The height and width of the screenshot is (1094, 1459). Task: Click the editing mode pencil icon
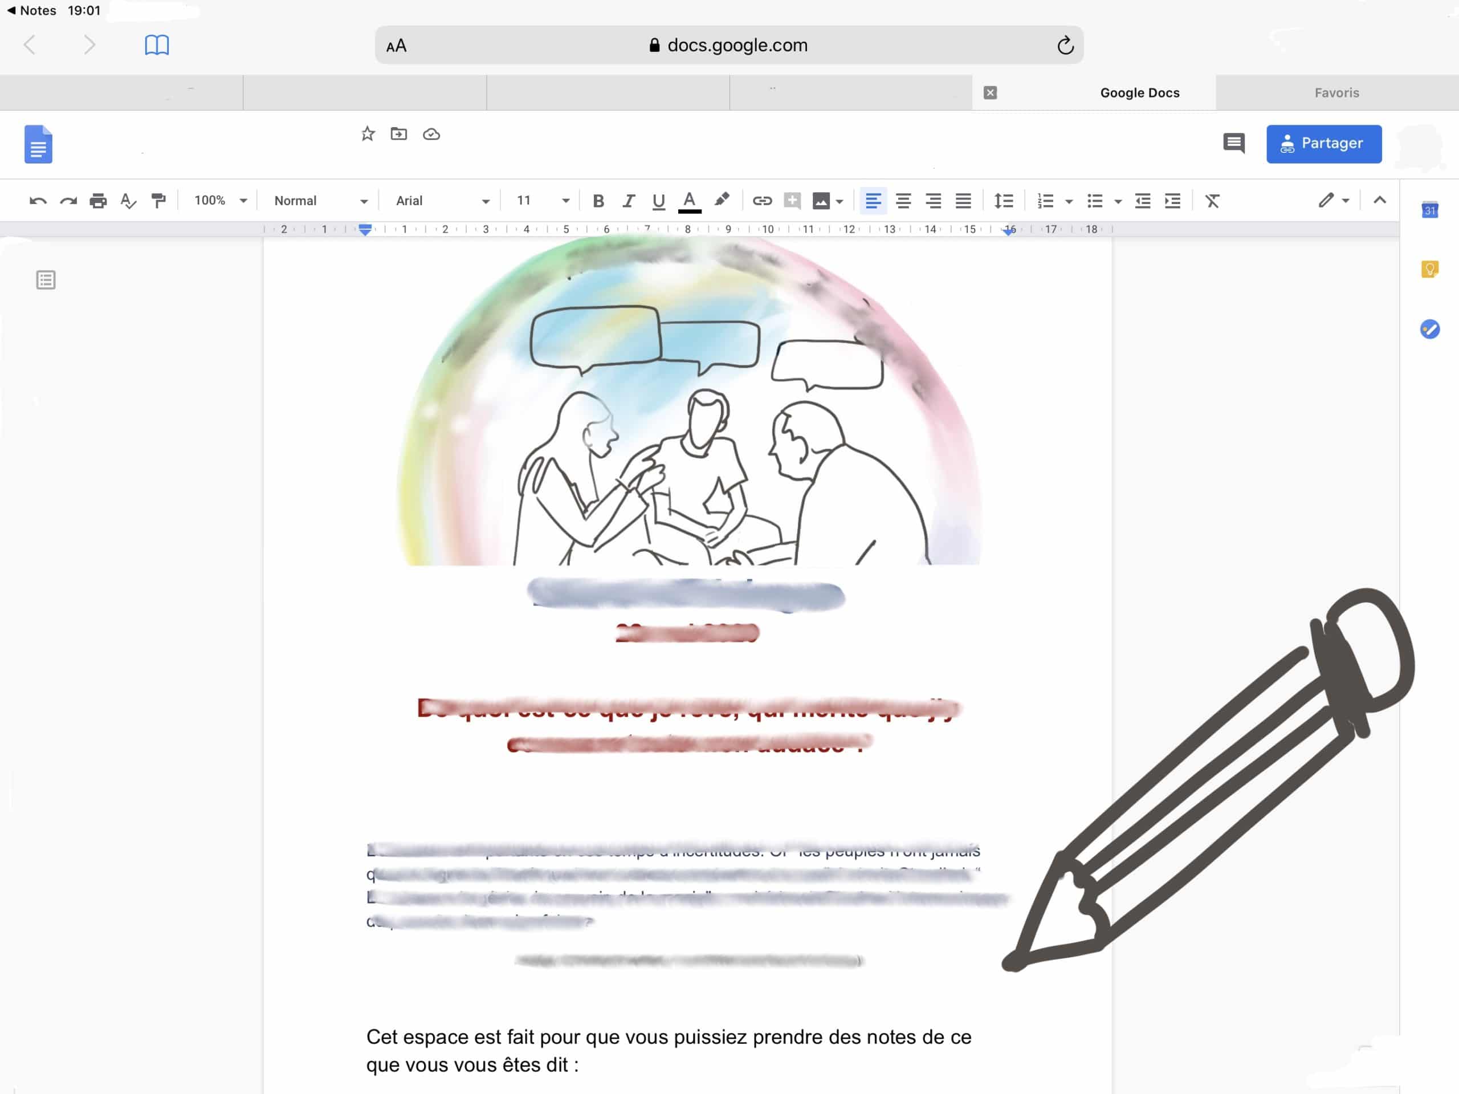tap(1326, 200)
